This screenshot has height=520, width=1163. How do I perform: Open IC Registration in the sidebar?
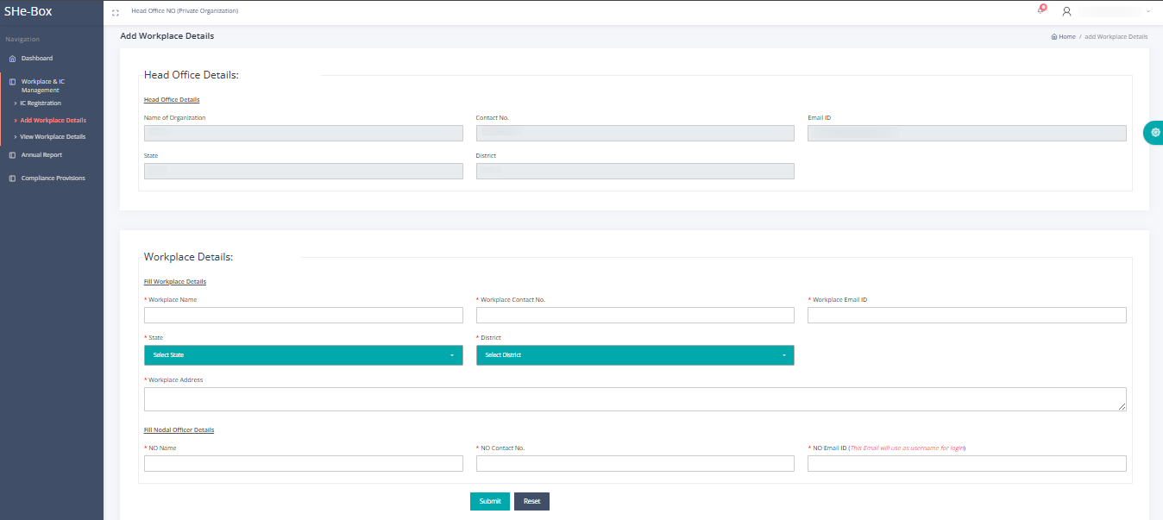point(41,103)
